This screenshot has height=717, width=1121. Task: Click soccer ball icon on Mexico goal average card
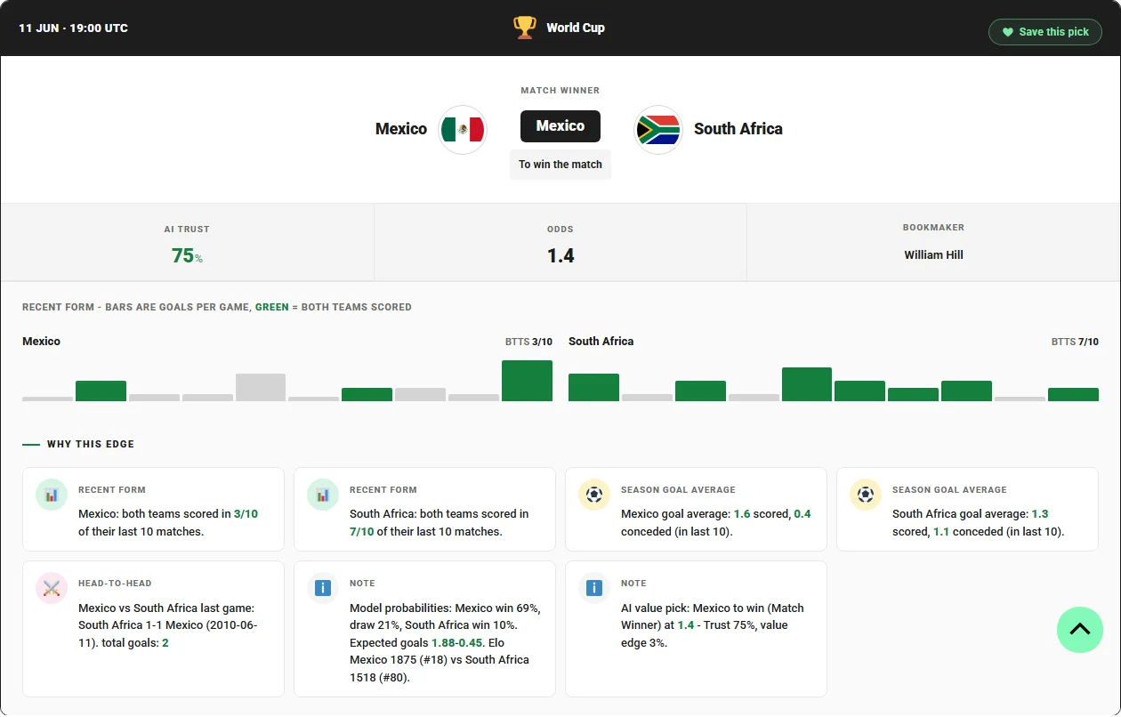[x=594, y=495]
